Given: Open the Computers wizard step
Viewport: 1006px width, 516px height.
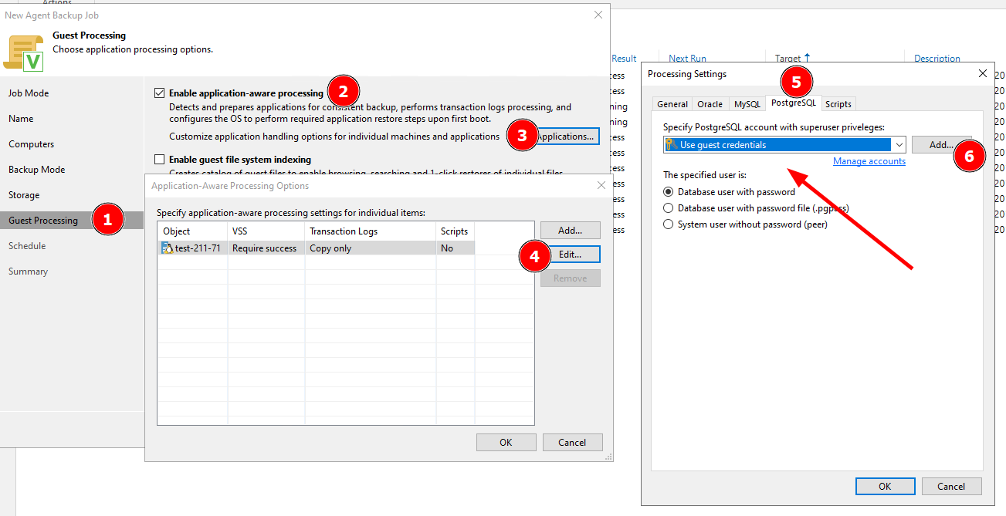Looking at the screenshot, I should [x=32, y=144].
